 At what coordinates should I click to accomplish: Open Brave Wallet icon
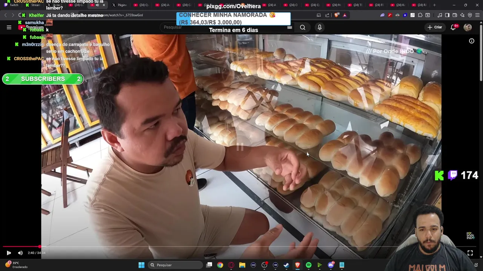[x=455, y=15]
